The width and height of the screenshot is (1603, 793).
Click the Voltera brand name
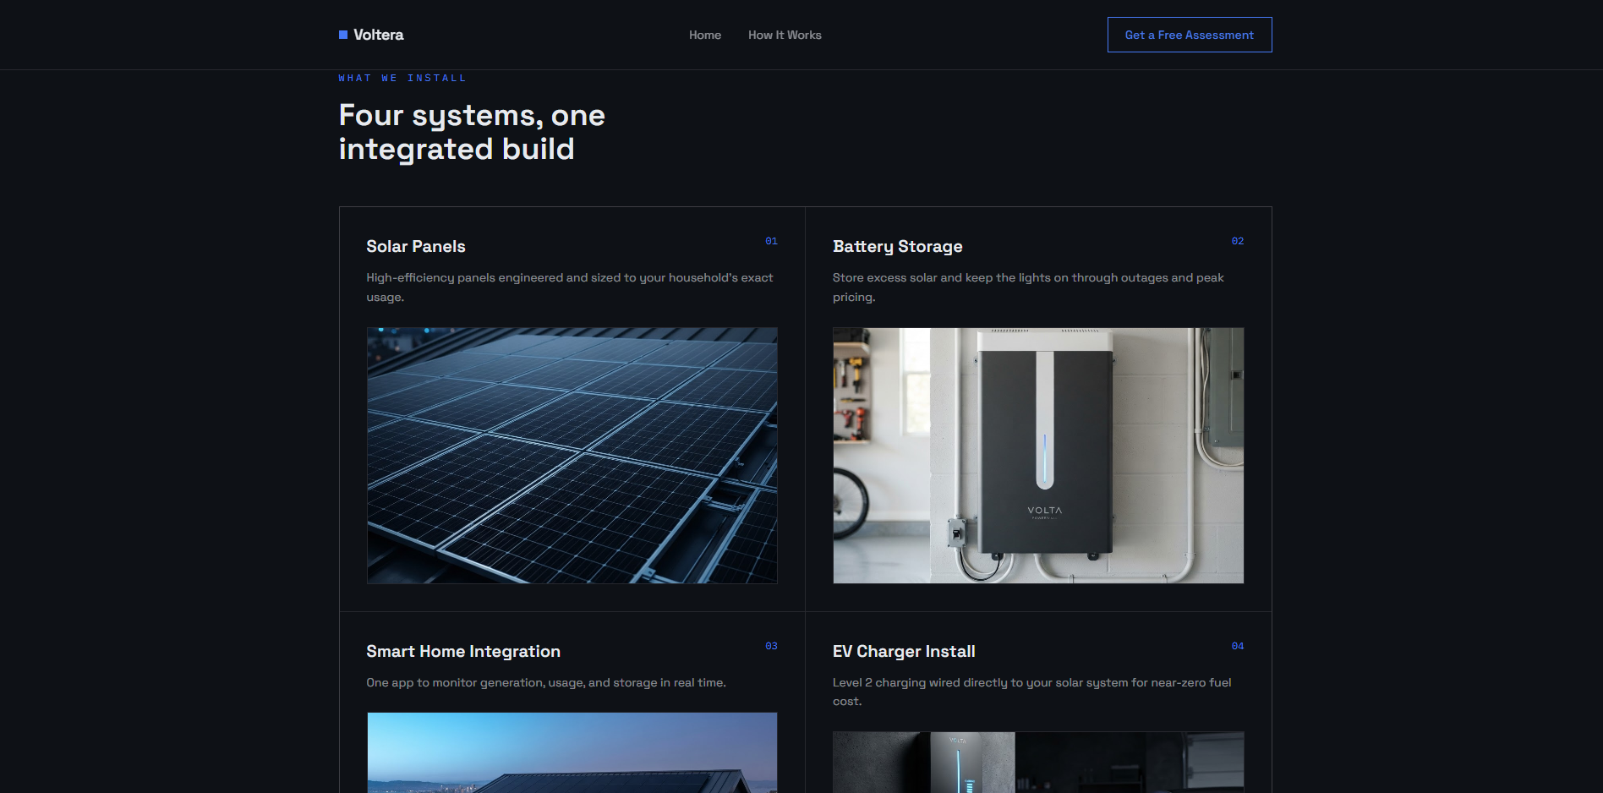pyautogui.click(x=378, y=35)
